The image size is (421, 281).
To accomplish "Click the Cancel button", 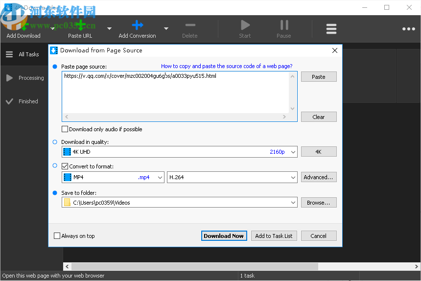I will coord(319,236).
